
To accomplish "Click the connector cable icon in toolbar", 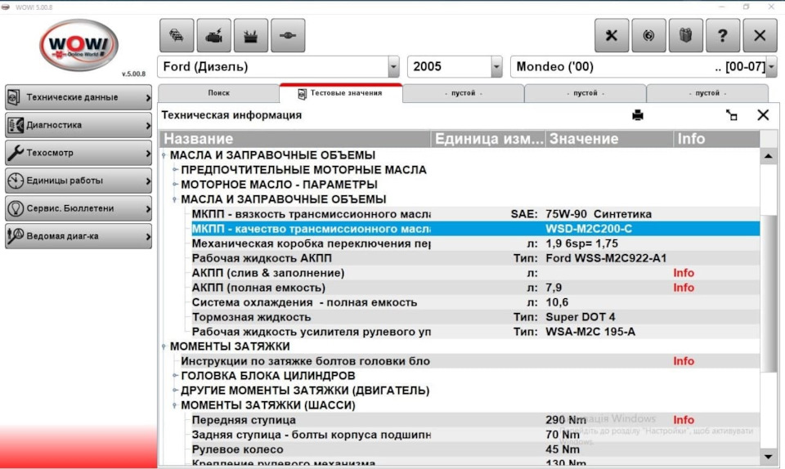I will pyautogui.click(x=288, y=35).
